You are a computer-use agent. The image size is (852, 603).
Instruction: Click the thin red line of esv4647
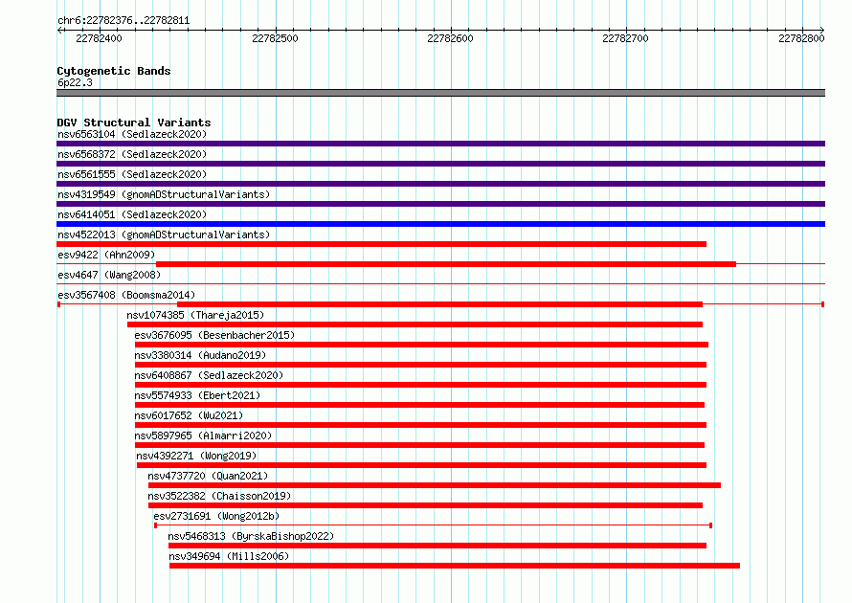[x=440, y=283]
